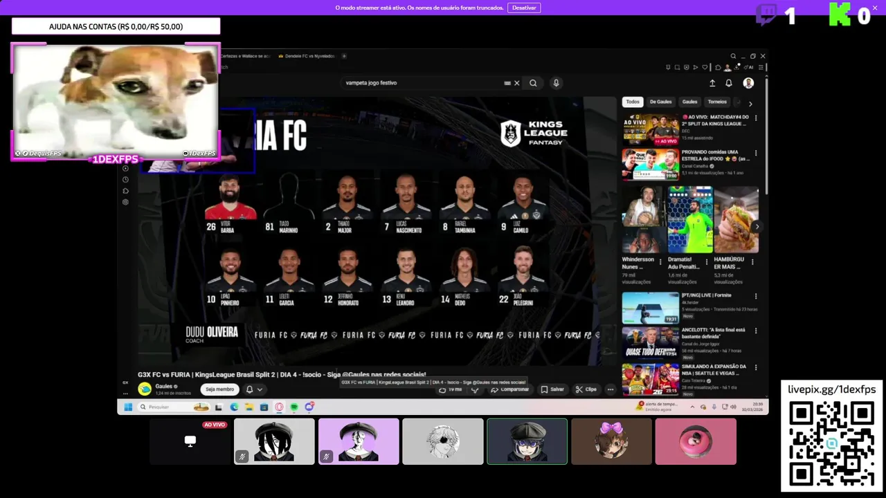886x498 pixels.
Task: Open the player sidebar icon in the browser sidebar
Action: click(x=125, y=168)
